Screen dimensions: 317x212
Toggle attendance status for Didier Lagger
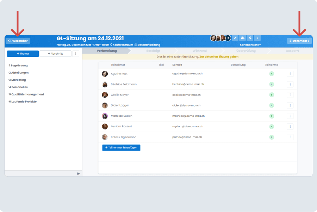click(272, 105)
